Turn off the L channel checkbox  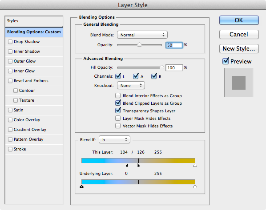click(x=118, y=76)
